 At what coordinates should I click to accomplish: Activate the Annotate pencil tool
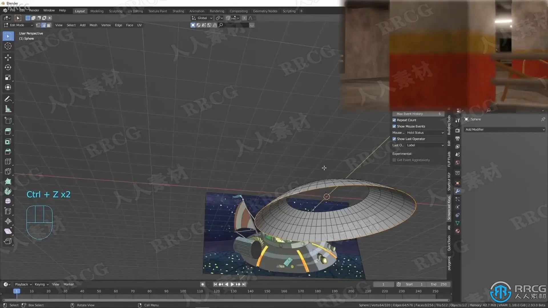8,99
